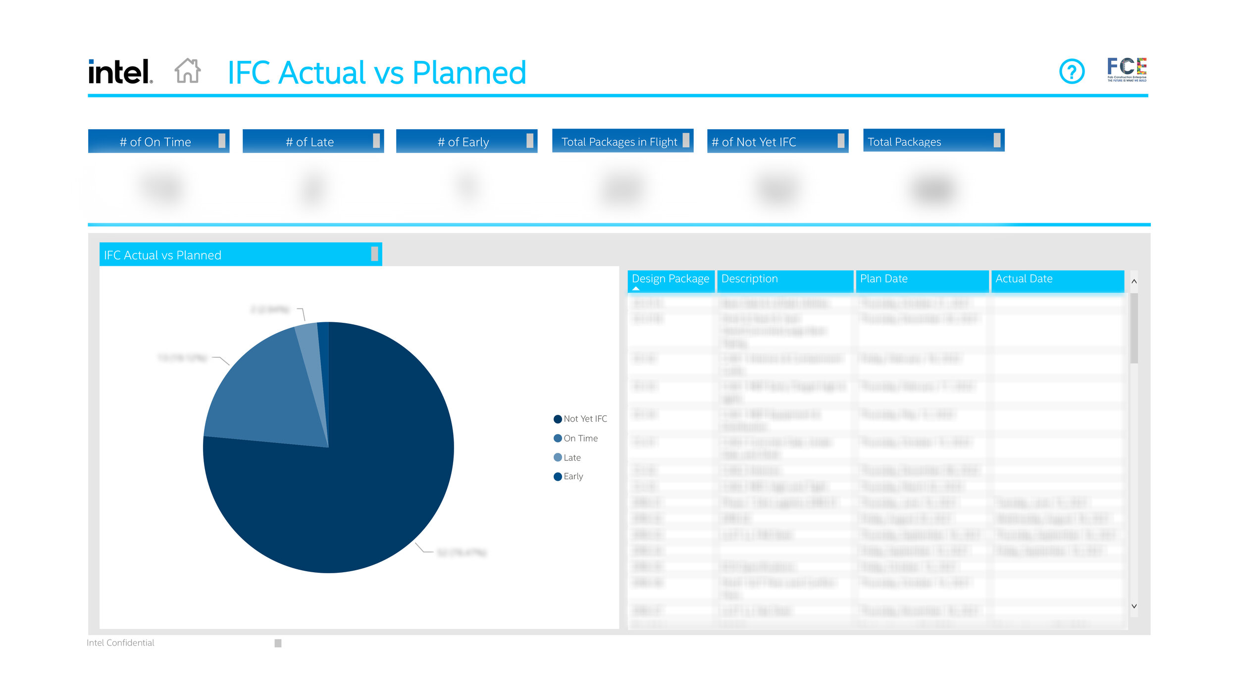Click the Intel logo
Image resolution: width=1238 pixels, height=696 pixels.
(x=120, y=72)
